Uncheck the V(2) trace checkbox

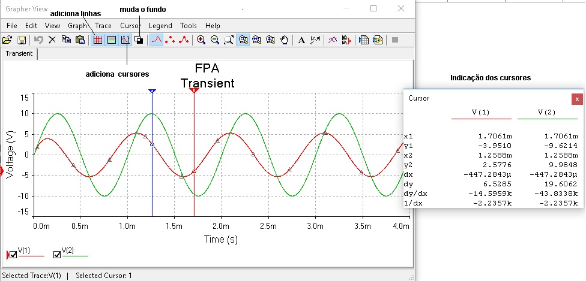click(x=58, y=255)
